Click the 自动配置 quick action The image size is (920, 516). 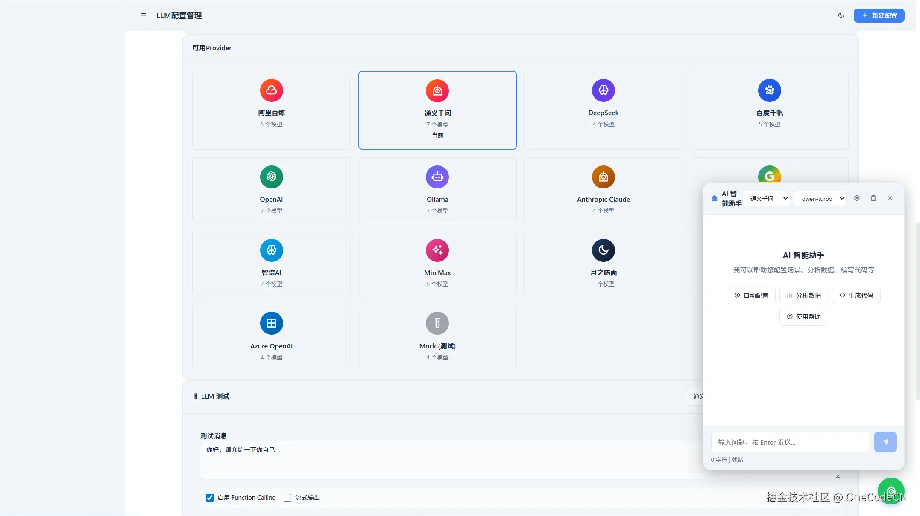751,295
